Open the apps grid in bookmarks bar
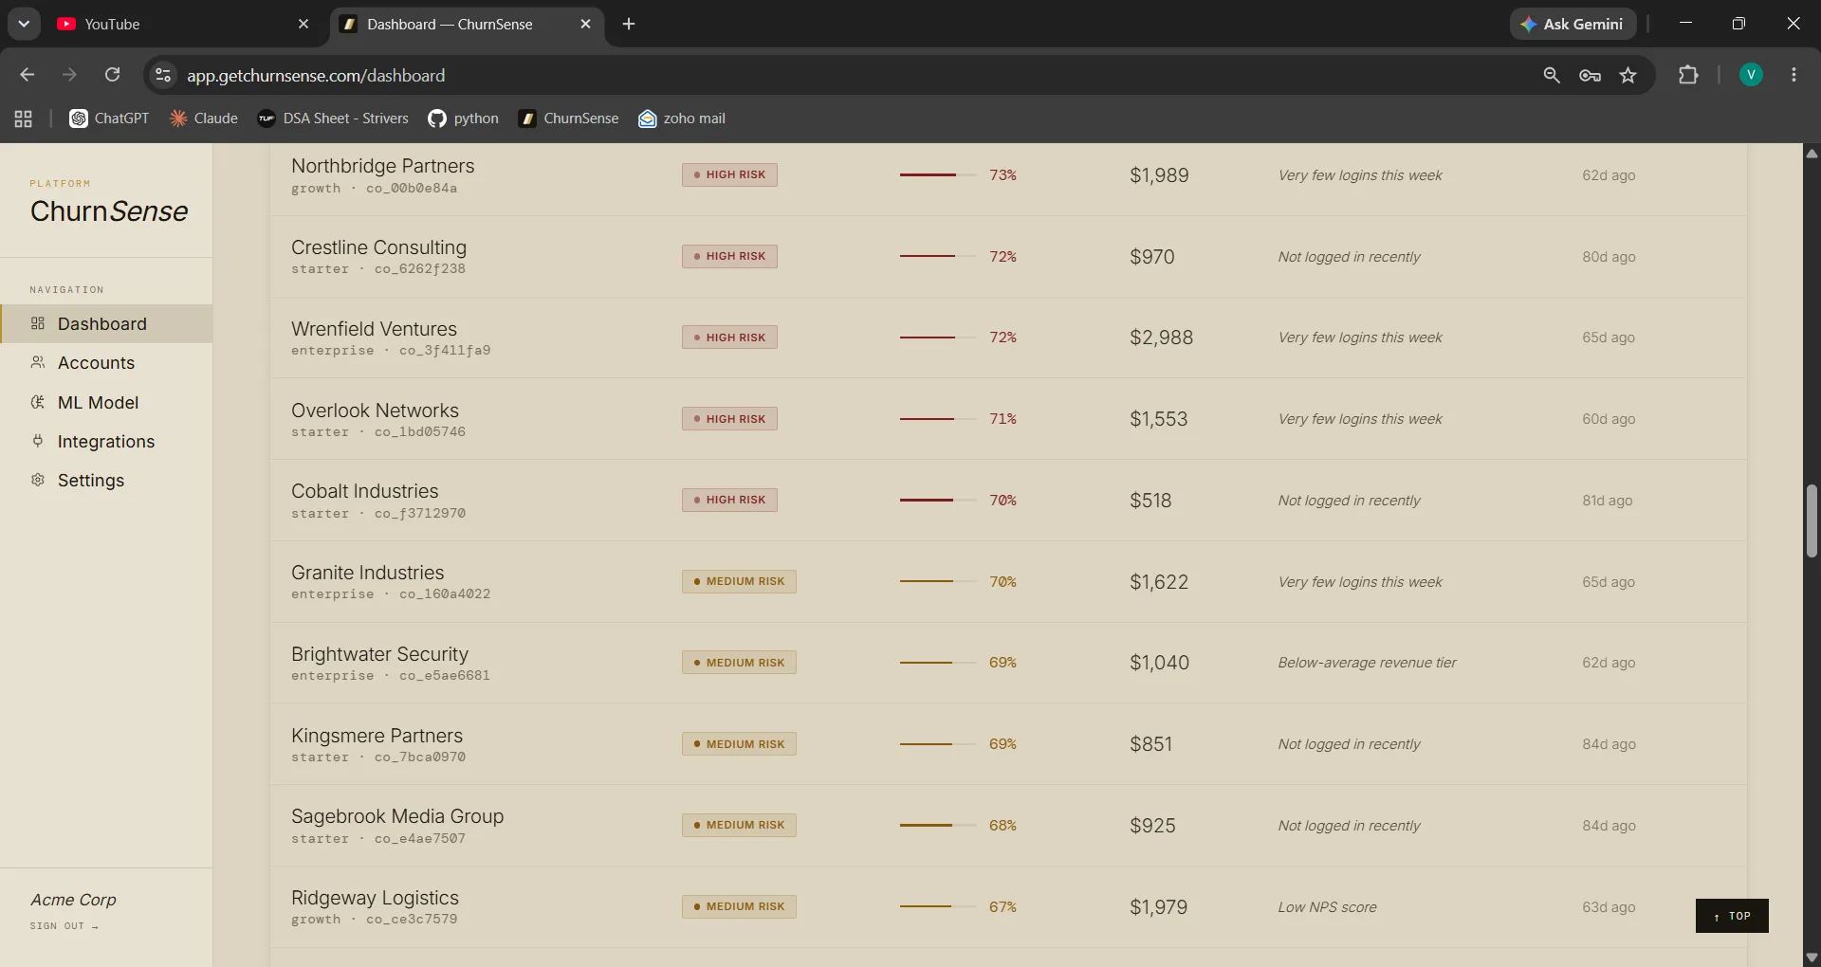This screenshot has height=967, width=1821. [x=24, y=119]
